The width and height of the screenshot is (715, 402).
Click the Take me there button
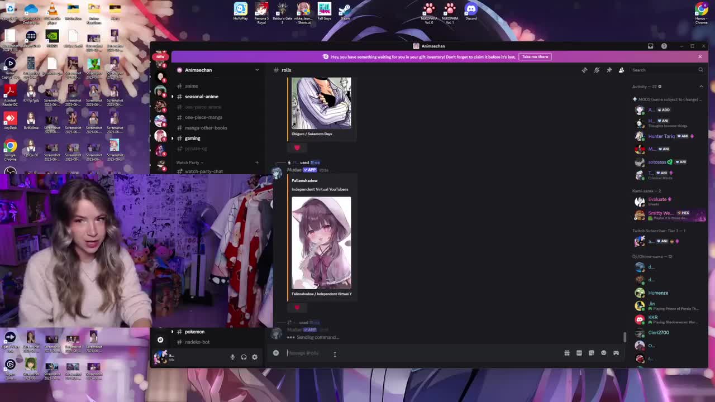coord(535,56)
